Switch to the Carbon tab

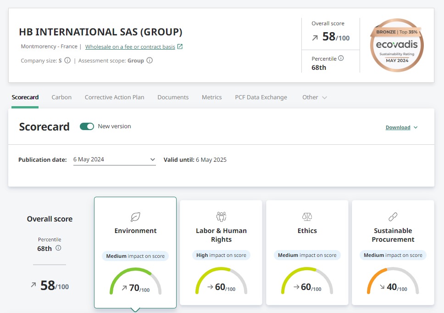(x=61, y=97)
